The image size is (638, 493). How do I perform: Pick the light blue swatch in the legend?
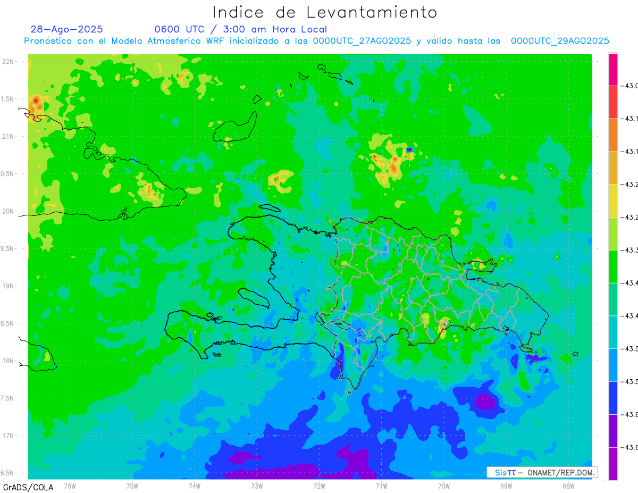[613, 365]
